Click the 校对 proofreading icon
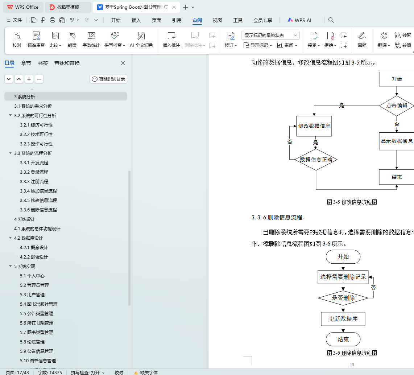 17,40
